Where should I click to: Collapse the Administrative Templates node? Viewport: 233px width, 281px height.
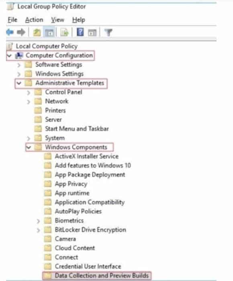pos(19,83)
